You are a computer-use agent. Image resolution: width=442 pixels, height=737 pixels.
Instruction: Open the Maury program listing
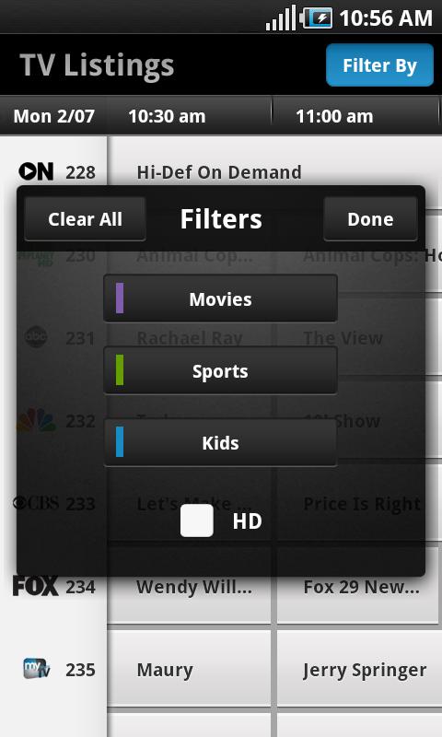(x=190, y=669)
